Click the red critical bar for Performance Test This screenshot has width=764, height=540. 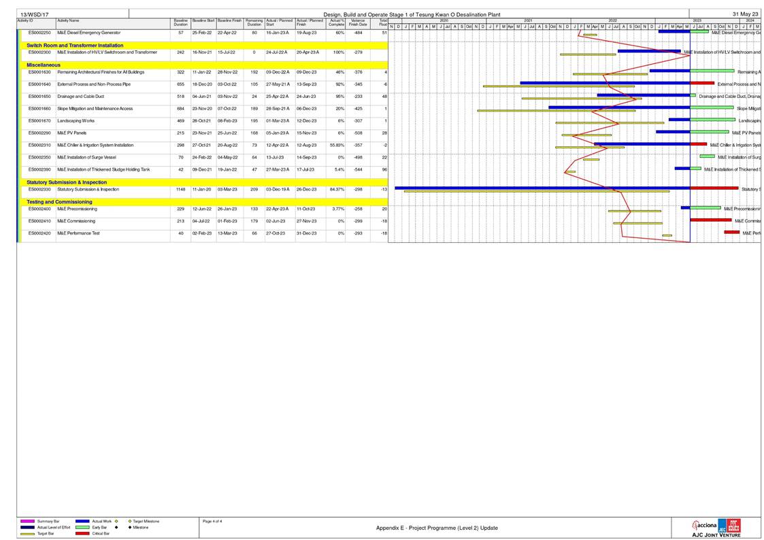click(731, 233)
